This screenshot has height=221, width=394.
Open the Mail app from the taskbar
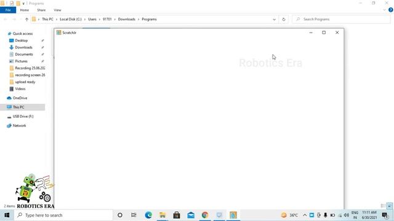(191, 215)
